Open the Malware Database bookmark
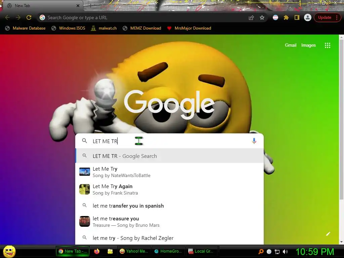Viewport: 344px width, 258px height. point(25,28)
